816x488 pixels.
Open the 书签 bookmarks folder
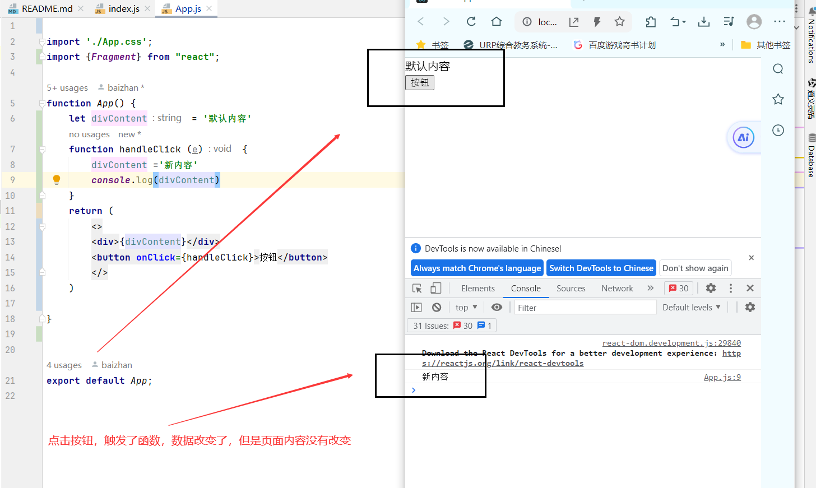[432, 45]
